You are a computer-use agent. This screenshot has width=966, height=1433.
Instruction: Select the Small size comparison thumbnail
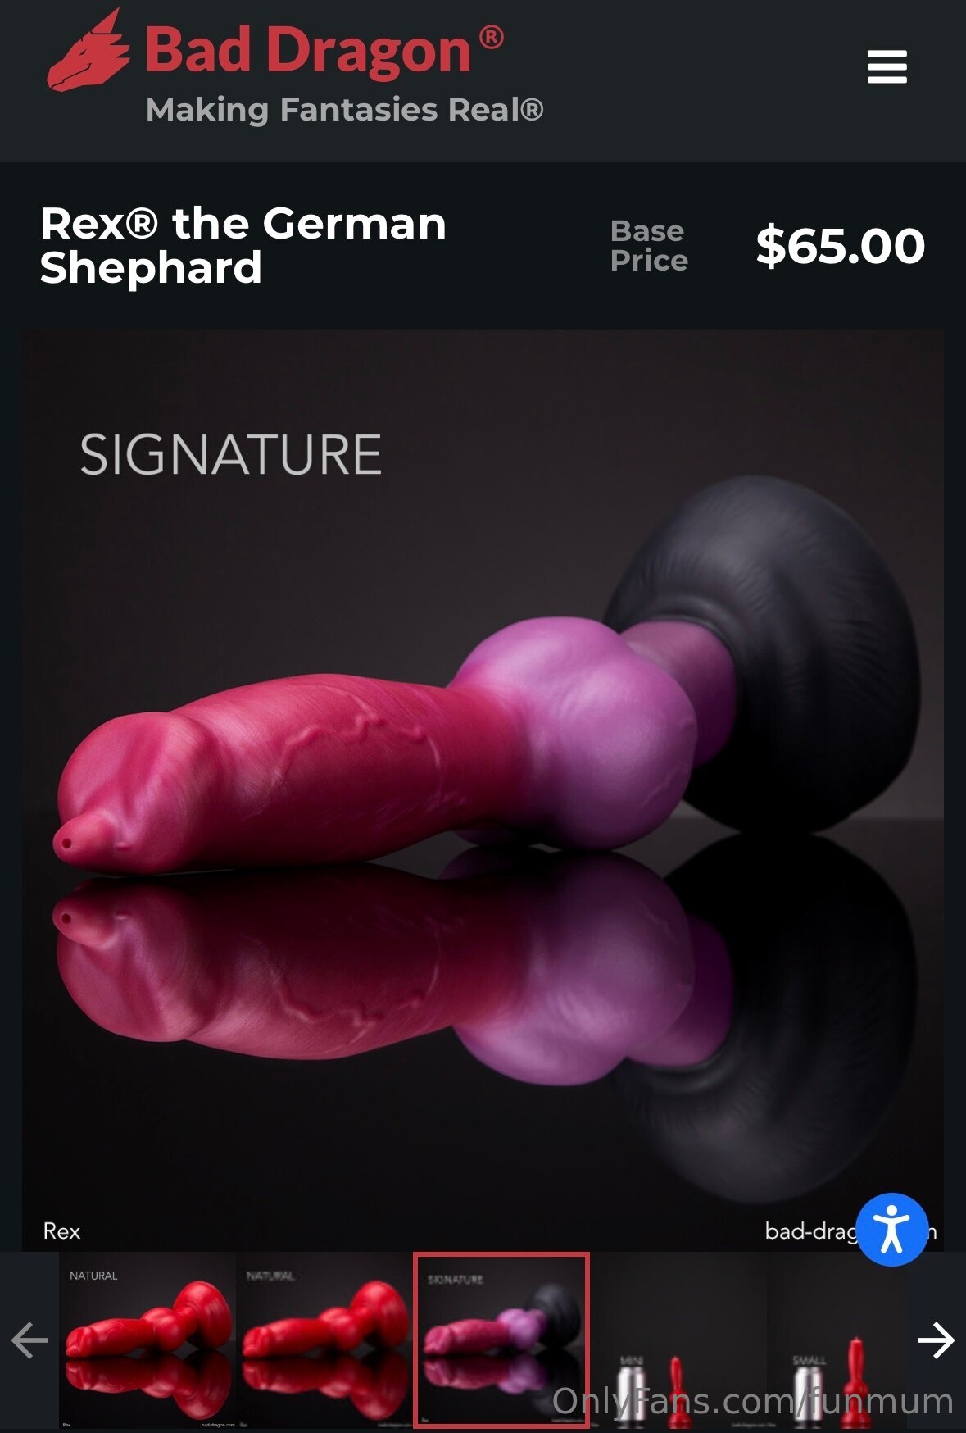point(837,1341)
